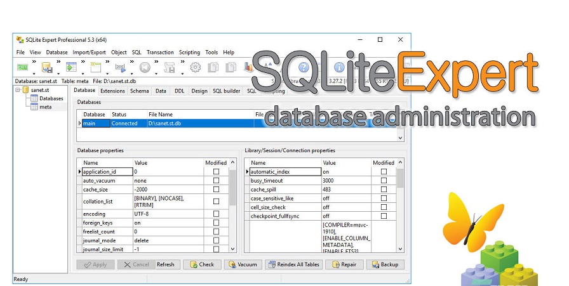Open the File menu
This screenshot has height=286, width=569.
click(x=21, y=52)
